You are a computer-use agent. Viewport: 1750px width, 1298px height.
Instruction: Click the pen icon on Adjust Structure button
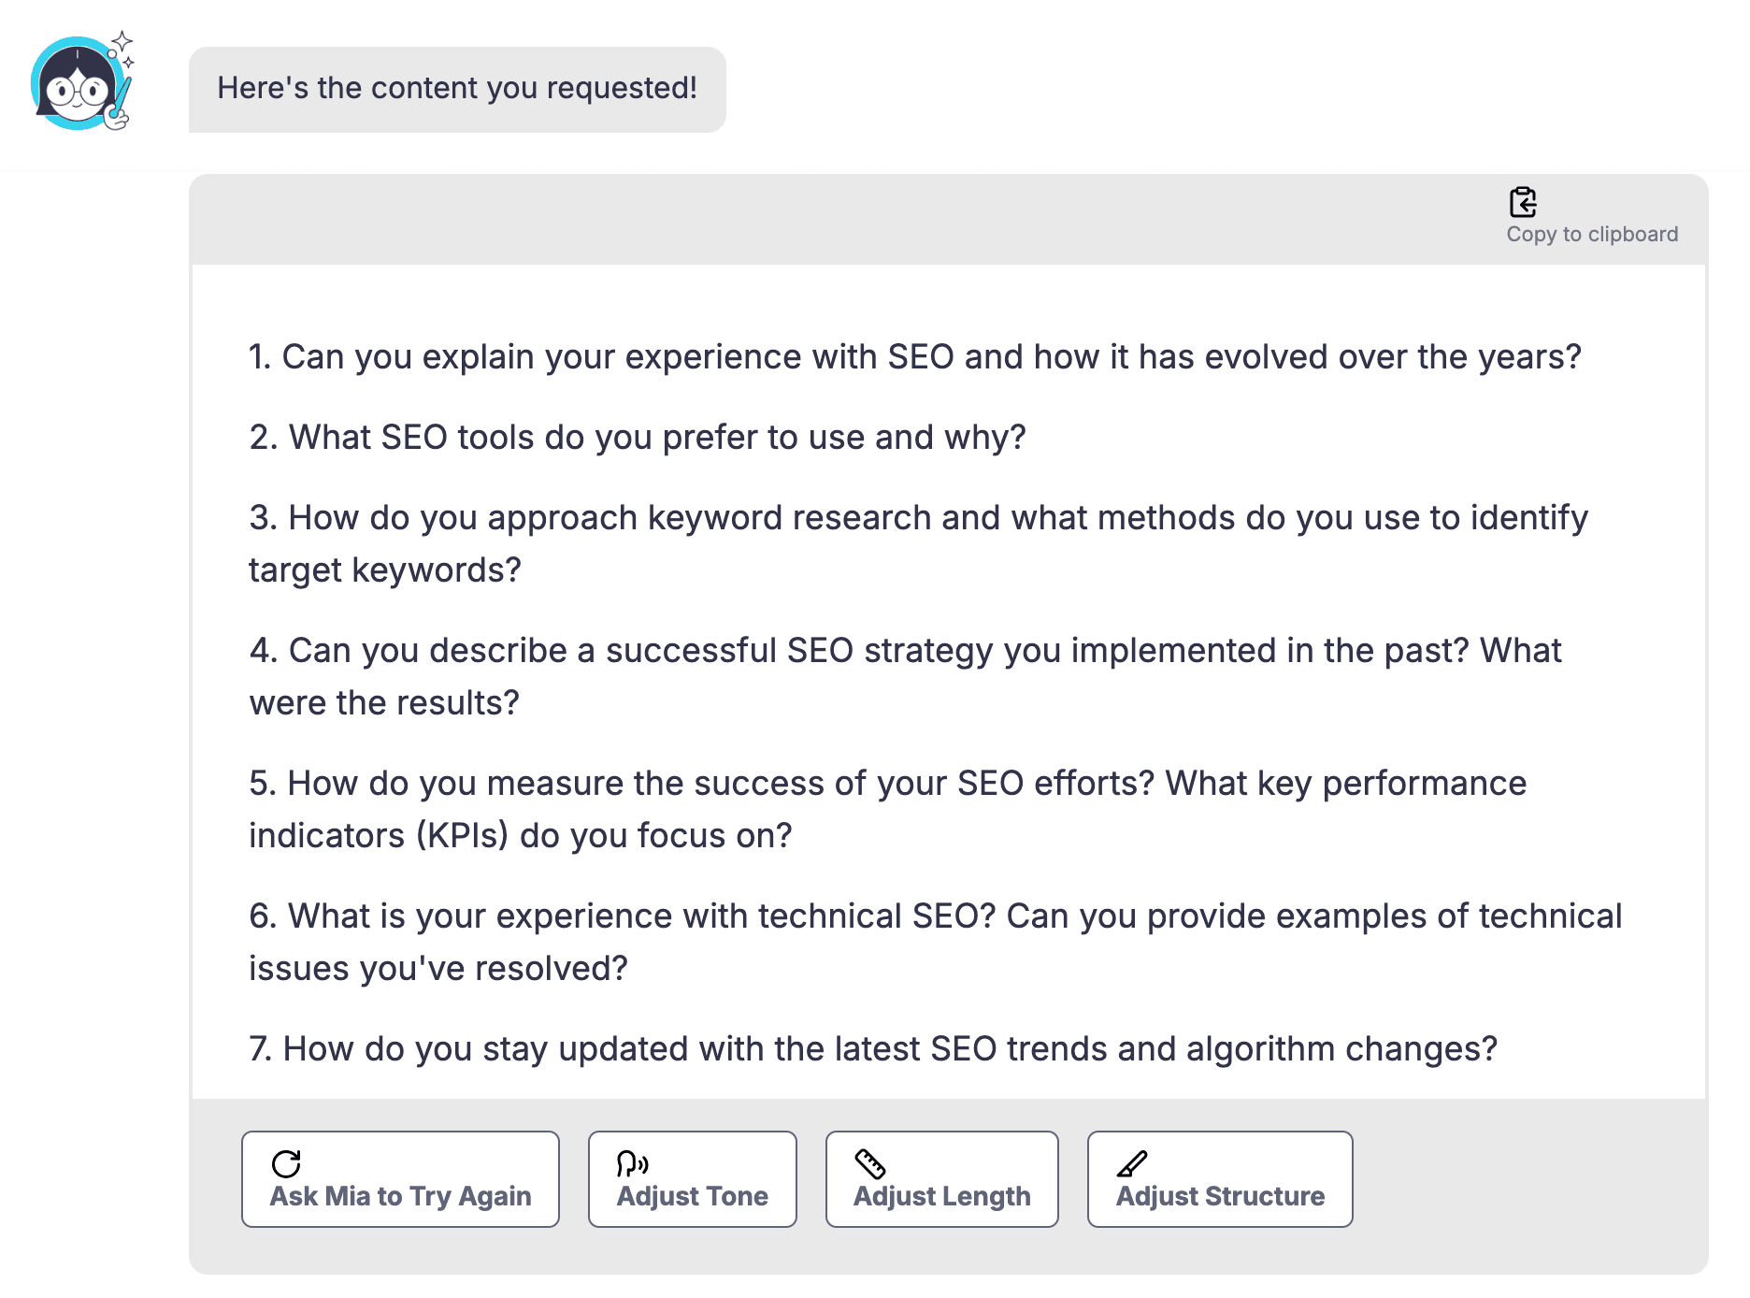[1131, 1163]
